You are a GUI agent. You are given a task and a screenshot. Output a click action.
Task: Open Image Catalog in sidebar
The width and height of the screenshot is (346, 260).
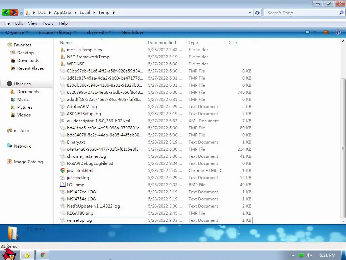coord(28,161)
